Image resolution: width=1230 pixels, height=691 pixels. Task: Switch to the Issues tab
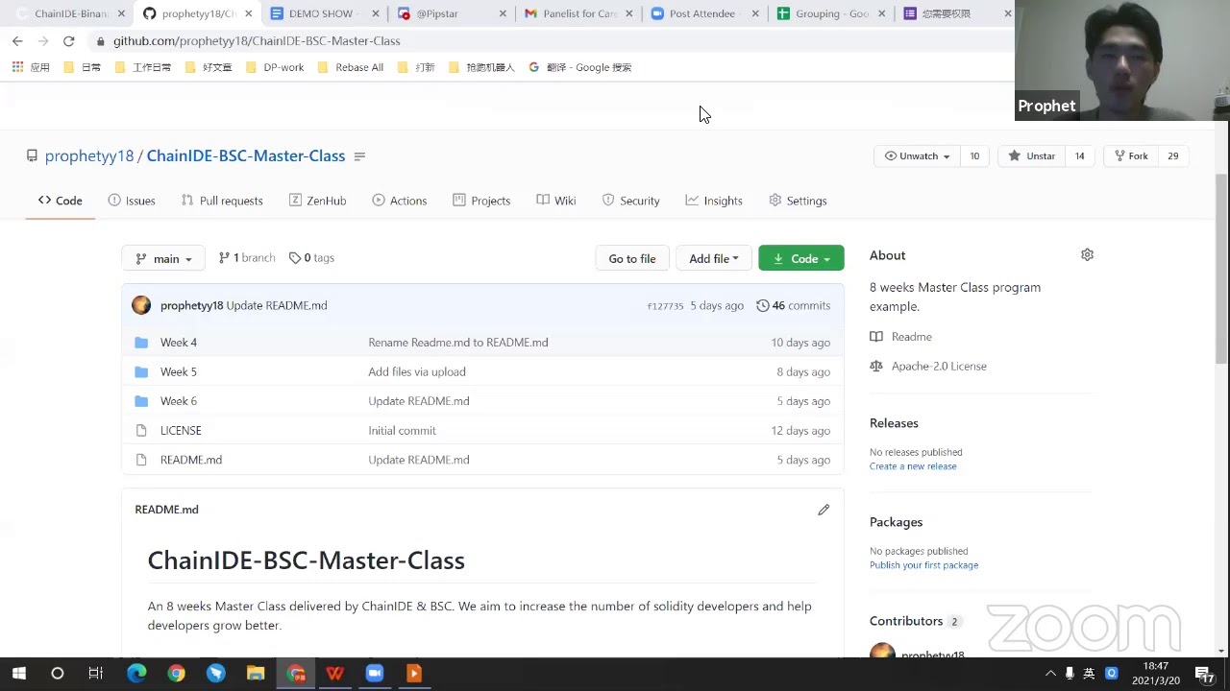coord(132,201)
